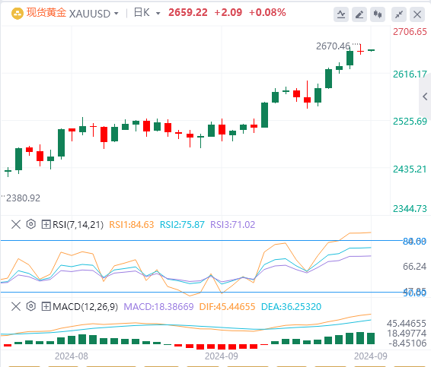Select the 现货黄金 symbol name

[x=46, y=13]
